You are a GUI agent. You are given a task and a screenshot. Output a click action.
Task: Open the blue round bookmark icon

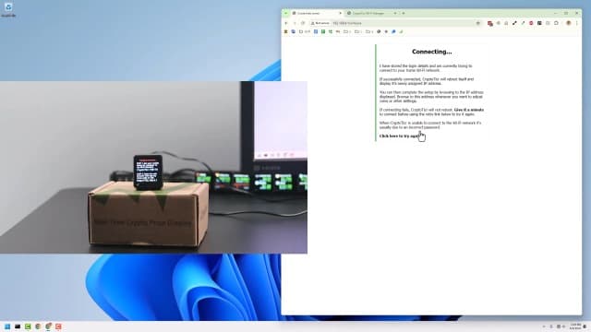(393, 31)
